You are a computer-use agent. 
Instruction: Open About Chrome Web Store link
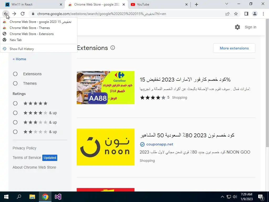[34, 167]
